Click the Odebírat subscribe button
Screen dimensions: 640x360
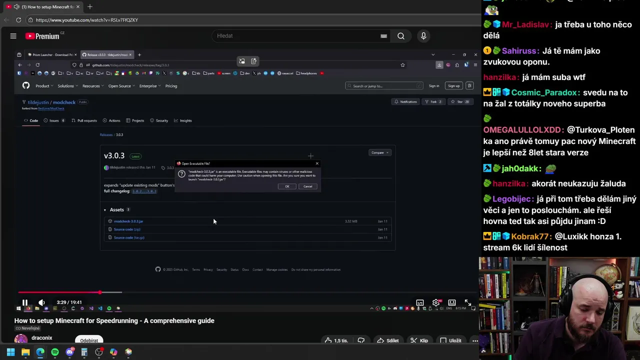tap(89, 340)
